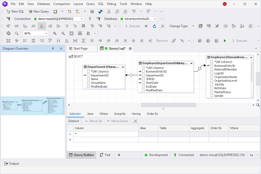261x174 pixels.
Task: Toggle the SQL formatting icon on the toolbar
Action: click(x=42, y=26)
